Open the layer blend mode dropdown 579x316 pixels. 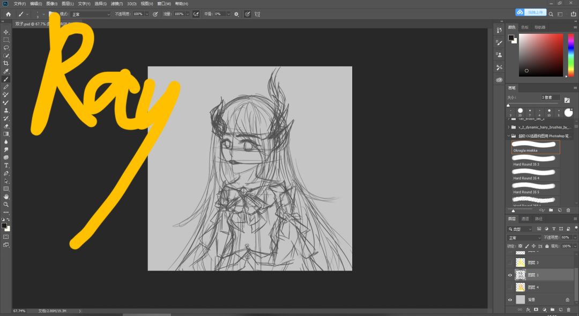point(524,238)
